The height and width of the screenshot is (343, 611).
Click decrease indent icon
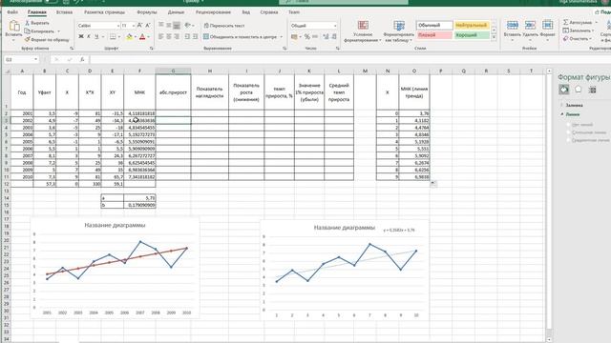coord(187,36)
